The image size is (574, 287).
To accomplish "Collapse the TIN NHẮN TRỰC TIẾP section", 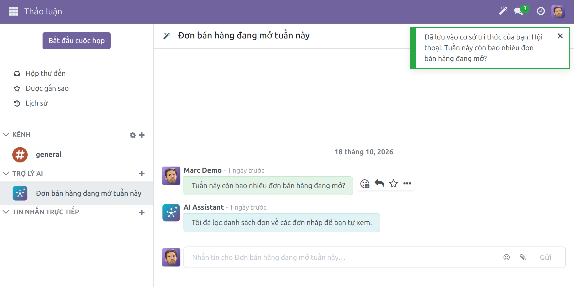I will 6,212.
